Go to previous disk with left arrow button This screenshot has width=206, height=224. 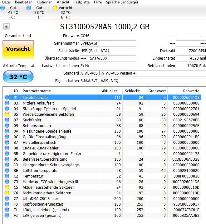tap(6, 27)
